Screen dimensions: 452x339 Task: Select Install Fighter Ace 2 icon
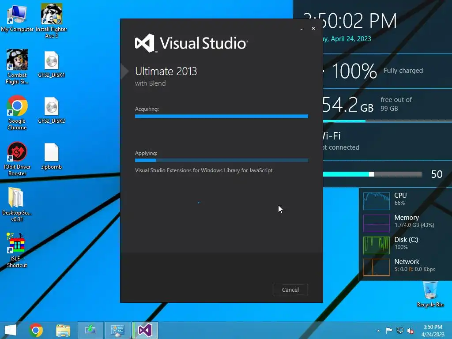click(51, 21)
